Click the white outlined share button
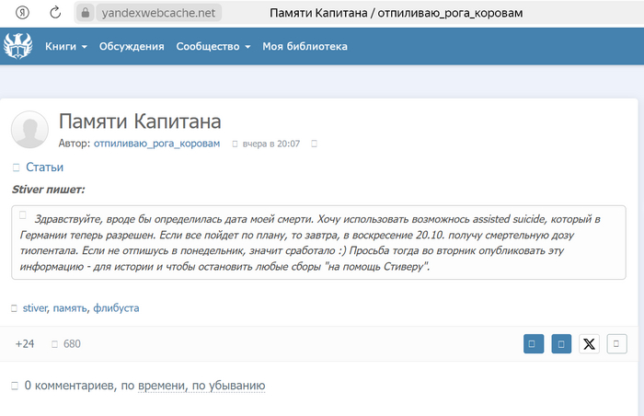The height and width of the screenshot is (416, 644). click(616, 343)
